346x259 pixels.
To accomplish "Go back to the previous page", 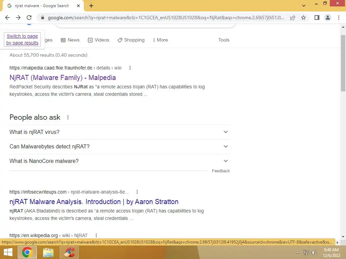I will coord(7,18).
